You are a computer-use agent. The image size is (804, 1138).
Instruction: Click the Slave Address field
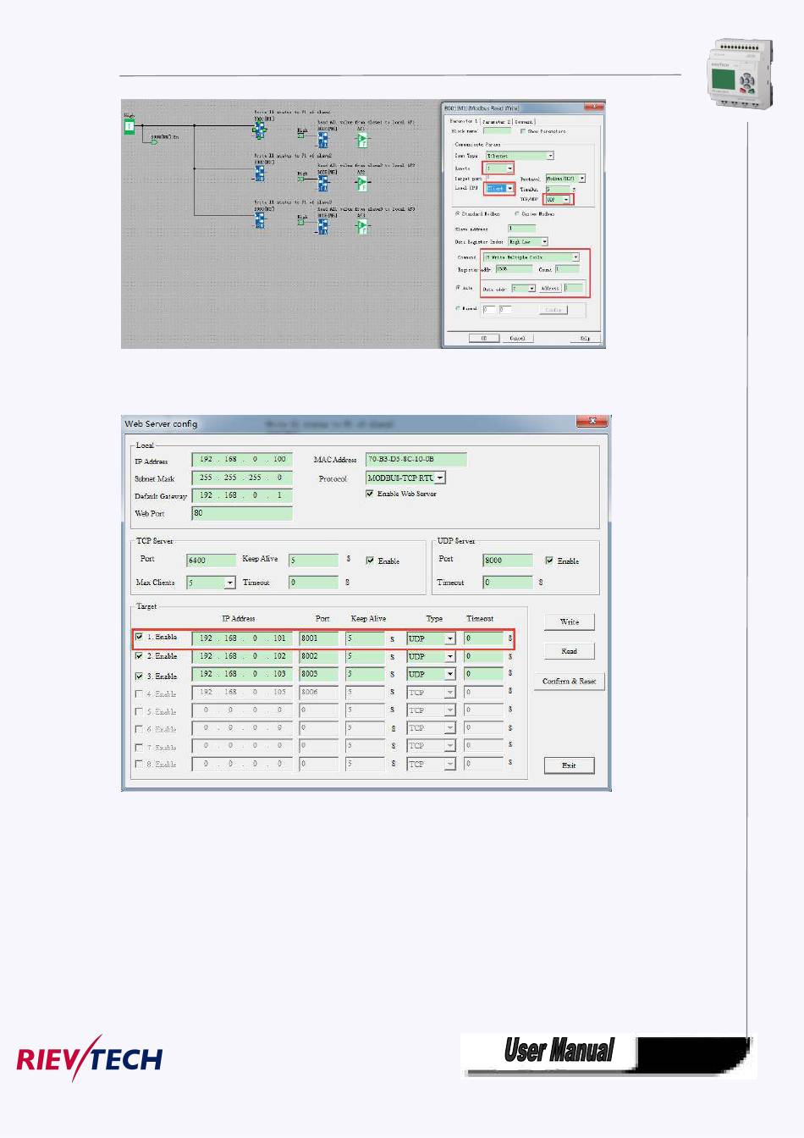tap(522, 229)
